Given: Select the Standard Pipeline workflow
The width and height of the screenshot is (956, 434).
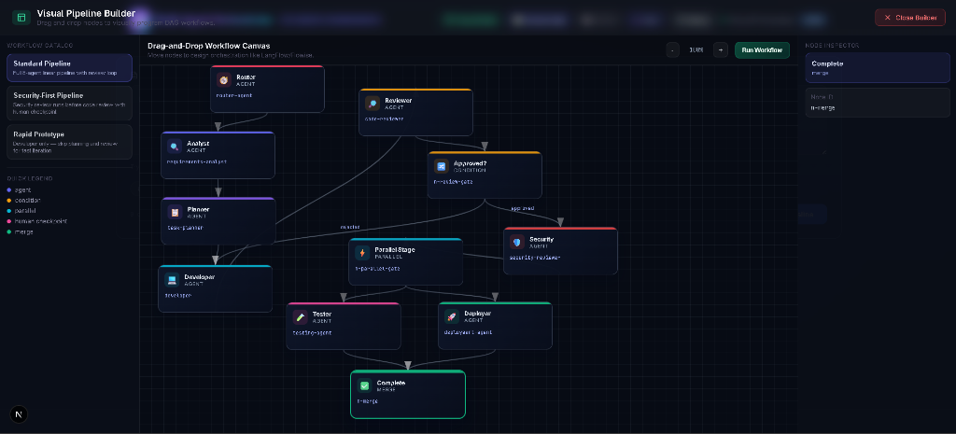Looking at the screenshot, I should coord(69,67).
